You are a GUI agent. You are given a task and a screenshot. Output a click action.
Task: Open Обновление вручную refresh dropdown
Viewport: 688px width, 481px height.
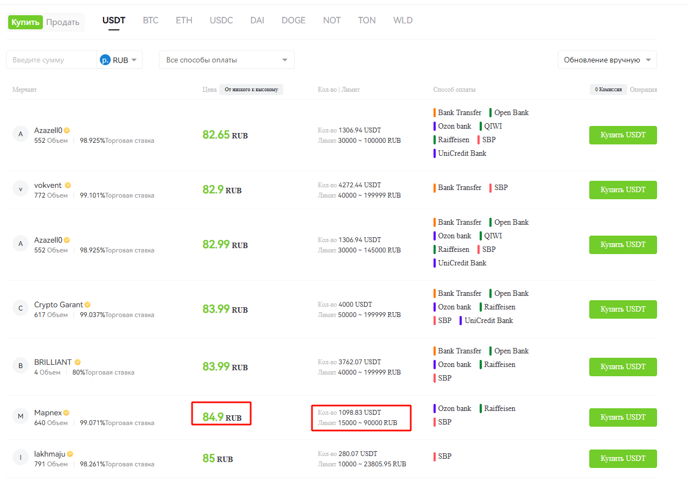[607, 60]
